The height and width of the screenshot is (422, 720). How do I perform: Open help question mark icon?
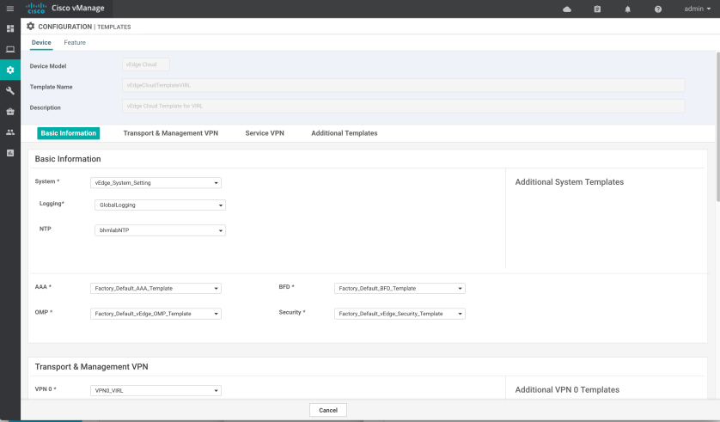pyautogui.click(x=657, y=9)
